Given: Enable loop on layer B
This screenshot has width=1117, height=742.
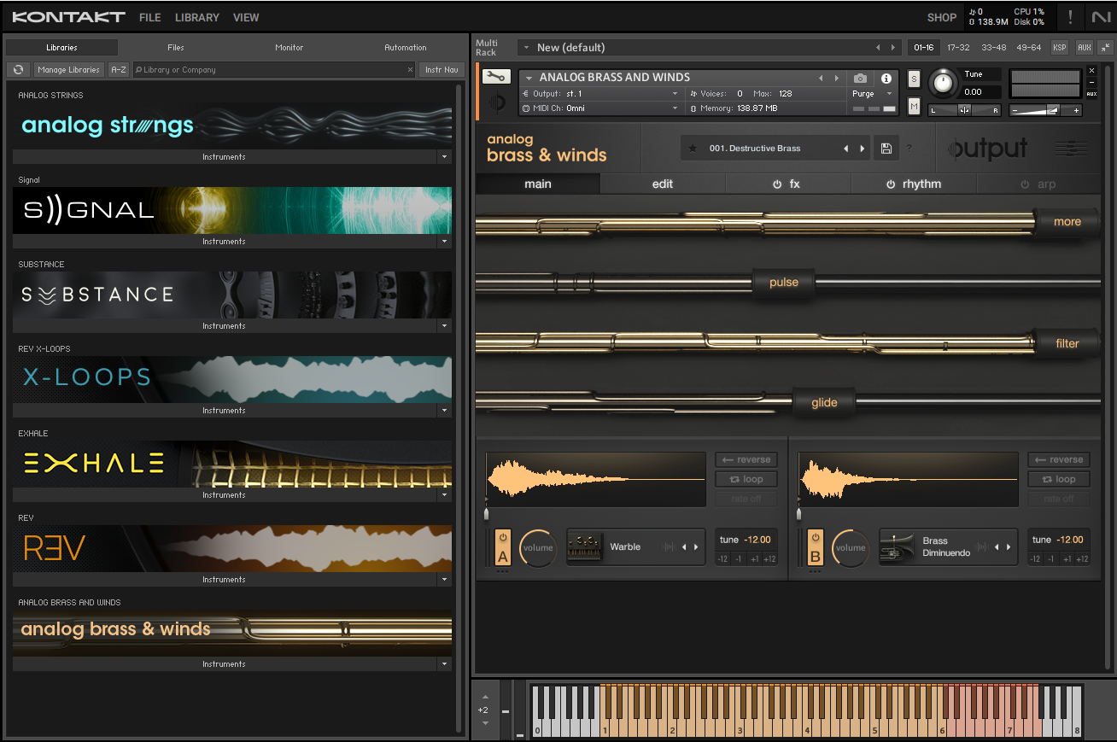Looking at the screenshot, I should point(1058,479).
